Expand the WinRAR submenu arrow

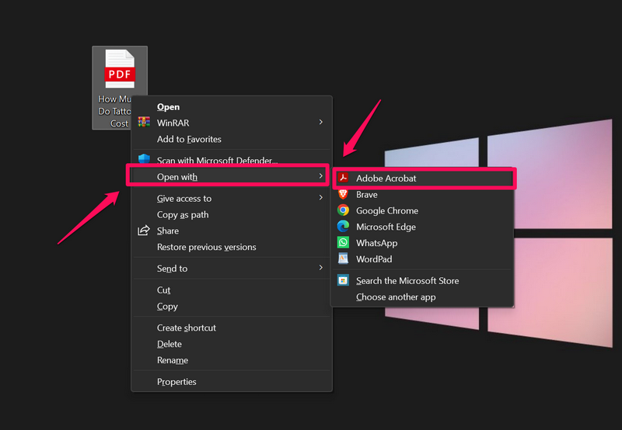tap(321, 123)
